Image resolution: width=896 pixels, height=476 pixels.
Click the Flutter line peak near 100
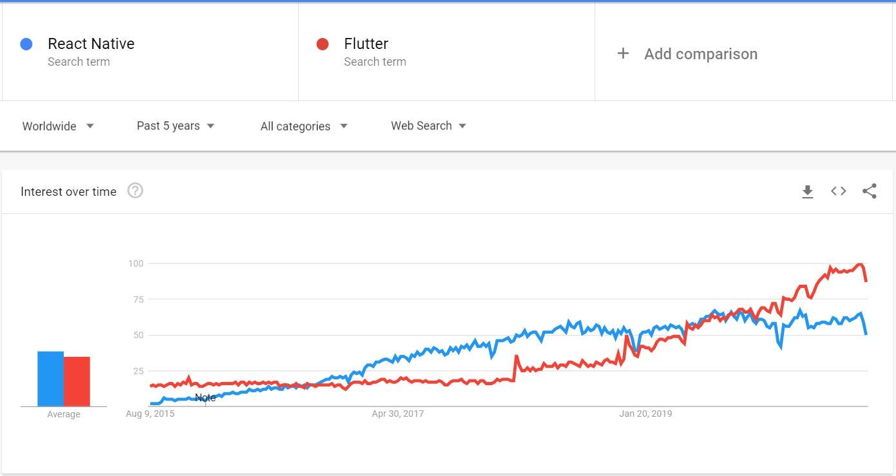click(859, 264)
